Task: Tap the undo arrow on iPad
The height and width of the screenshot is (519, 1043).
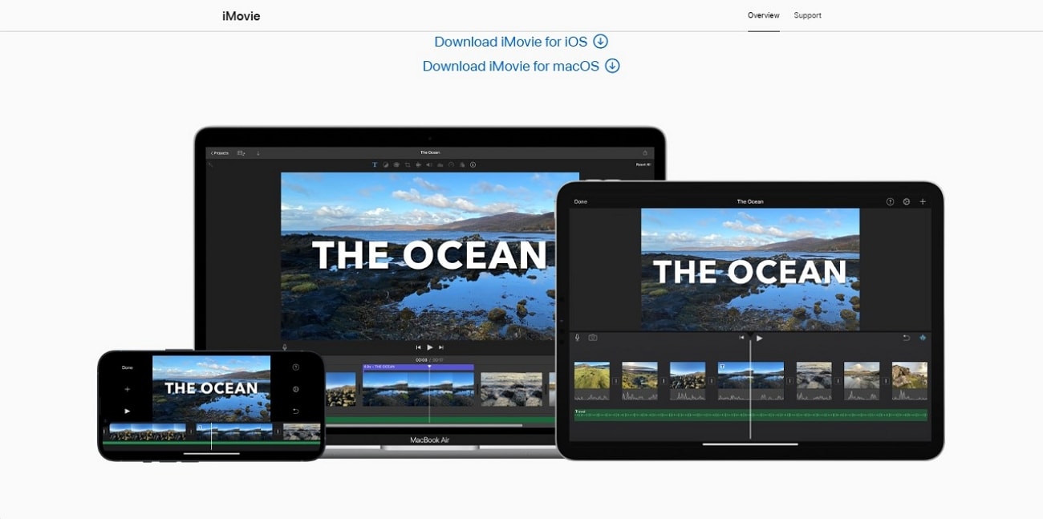Action: 906,338
